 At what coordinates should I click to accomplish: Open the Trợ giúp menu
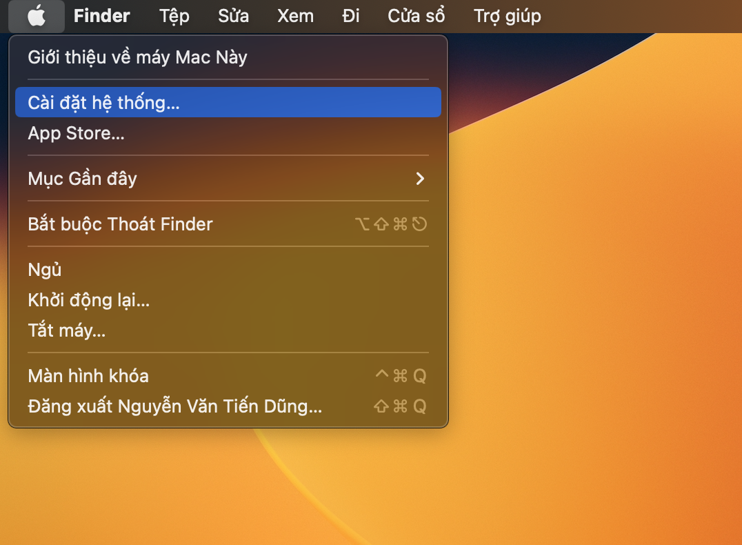(507, 16)
